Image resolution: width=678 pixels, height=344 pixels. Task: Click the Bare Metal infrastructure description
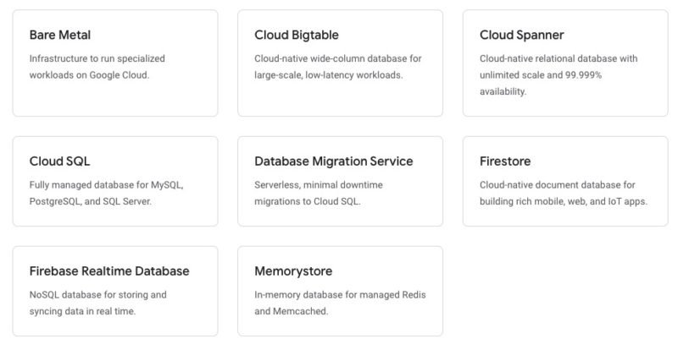[x=97, y=67]
